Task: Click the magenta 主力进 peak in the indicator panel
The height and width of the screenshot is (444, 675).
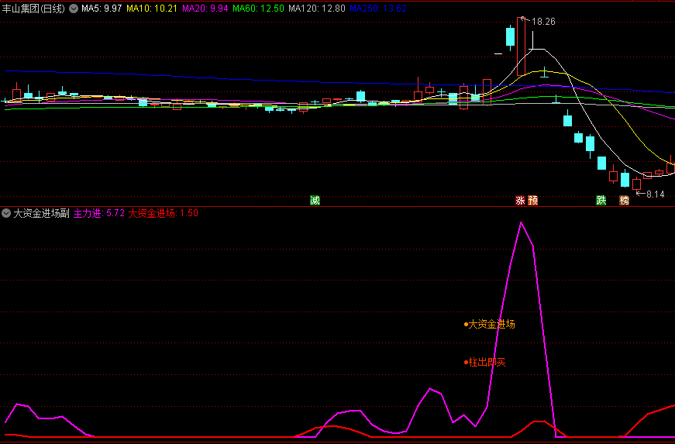Action: [x=521, y=223]
